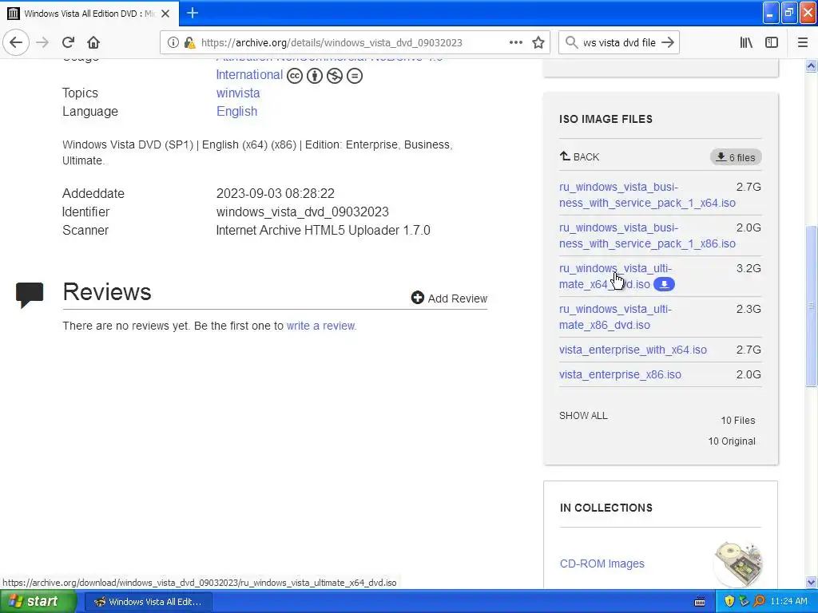818x613 pixels.
Task: Open the Windows Start menu
Action: (38, 601)
